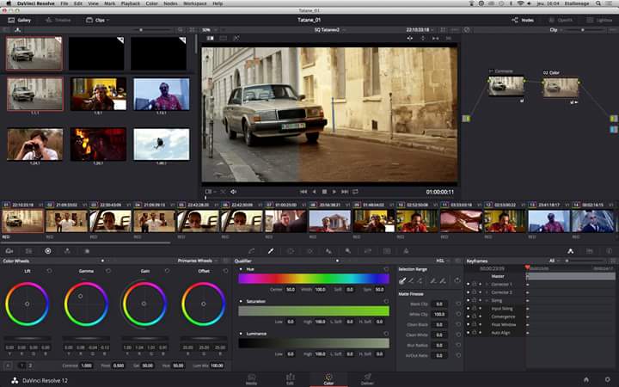
Task: Expand the Corrector 2 keyframe track
Action: pos(487,292)
